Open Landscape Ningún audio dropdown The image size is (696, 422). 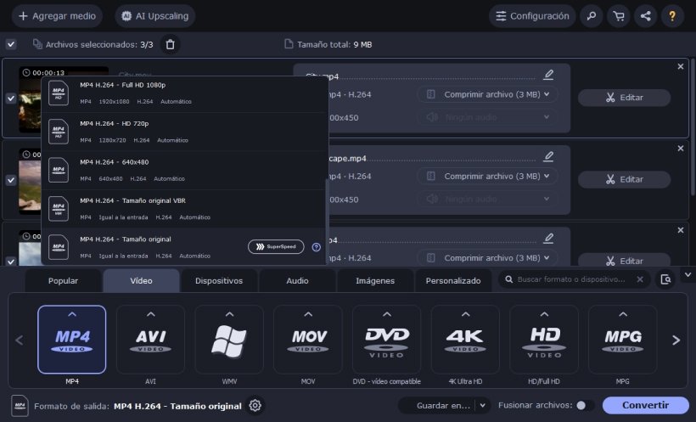pos(487,200)
